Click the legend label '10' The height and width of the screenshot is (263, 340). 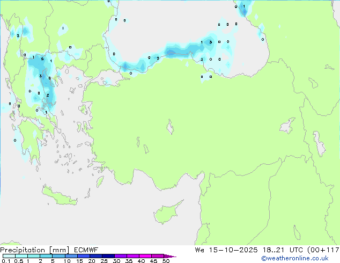point(67,261)
